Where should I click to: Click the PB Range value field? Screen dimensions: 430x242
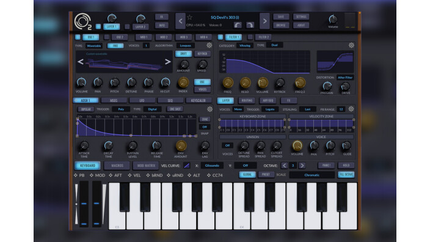point(341,109)
